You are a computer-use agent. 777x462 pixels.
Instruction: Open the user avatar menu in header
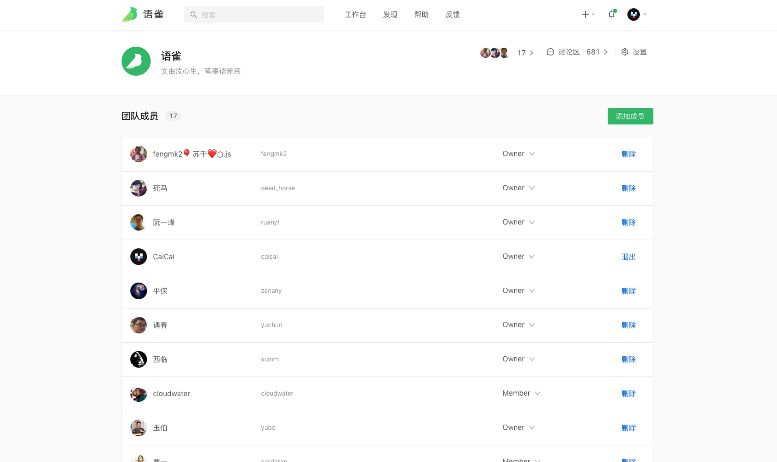634,15
